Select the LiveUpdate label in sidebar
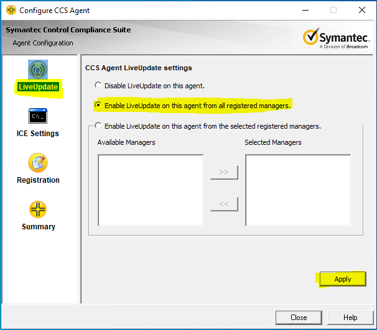The width and height of the screenshot is (377, 330). [38, 87]
